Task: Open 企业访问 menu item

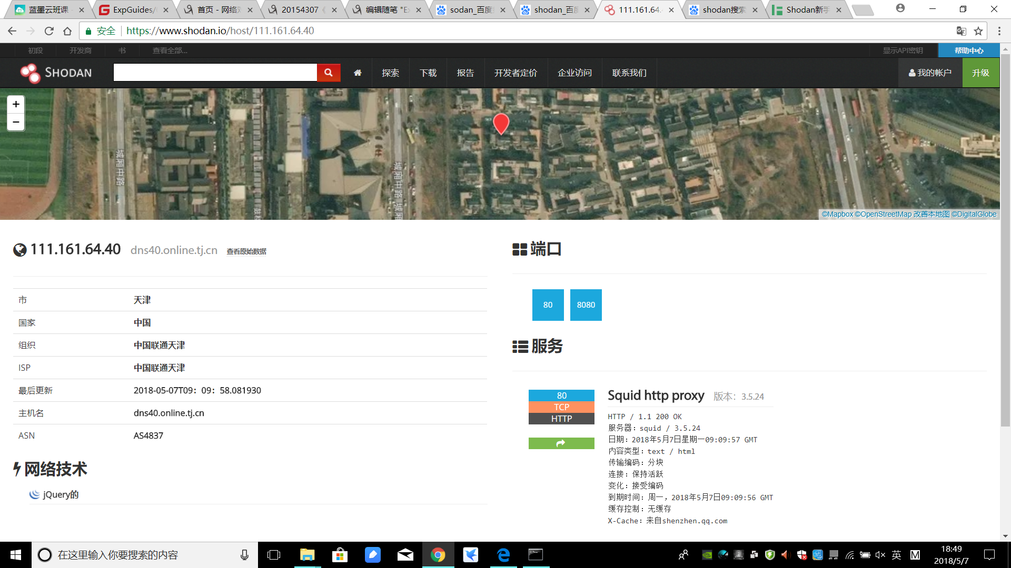Action: coord(574,73)
